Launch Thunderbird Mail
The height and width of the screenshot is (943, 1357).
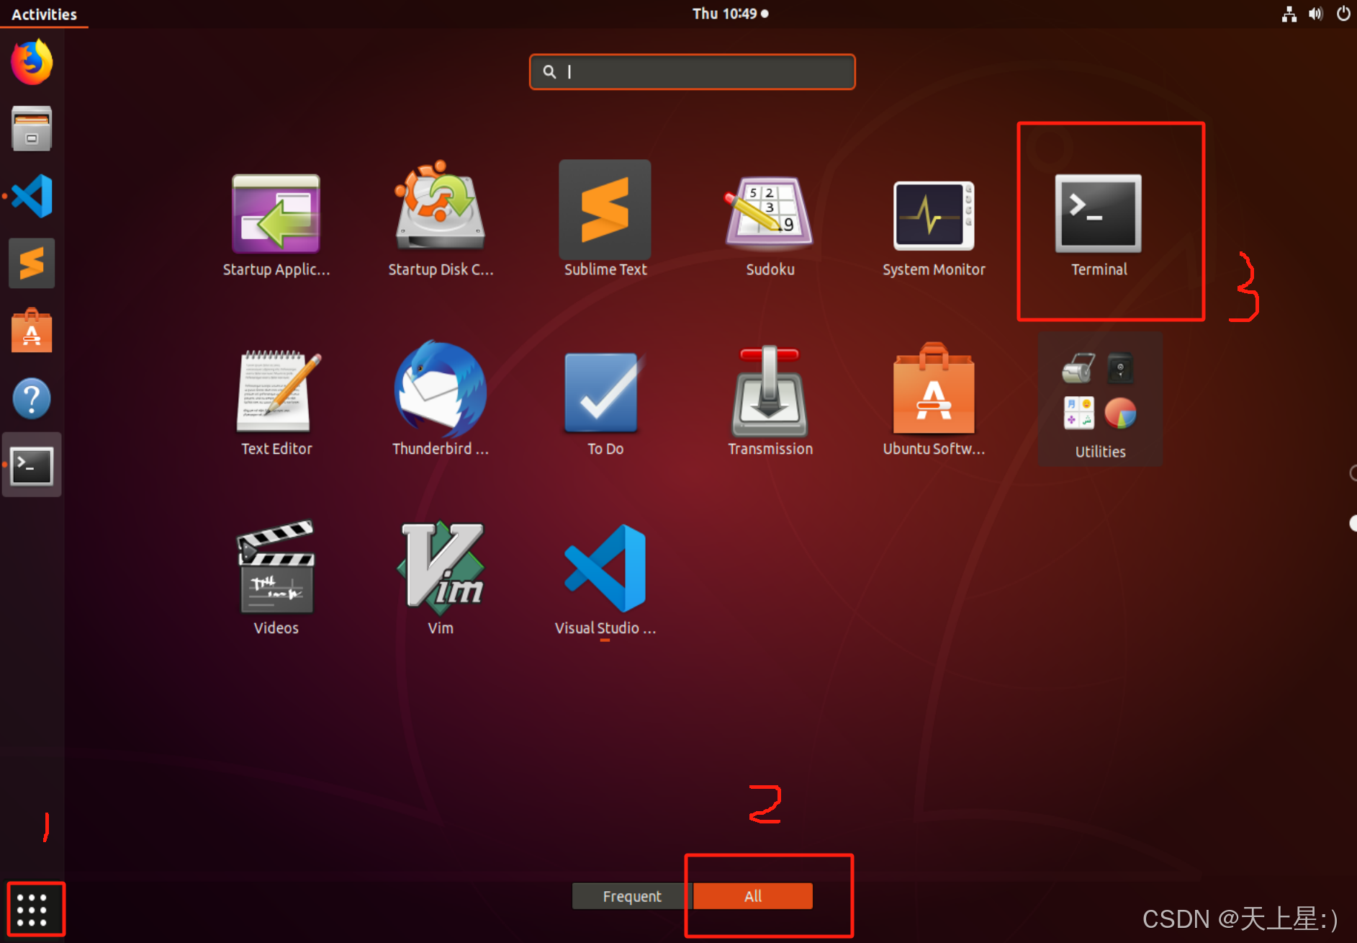(x=441, y=399)
